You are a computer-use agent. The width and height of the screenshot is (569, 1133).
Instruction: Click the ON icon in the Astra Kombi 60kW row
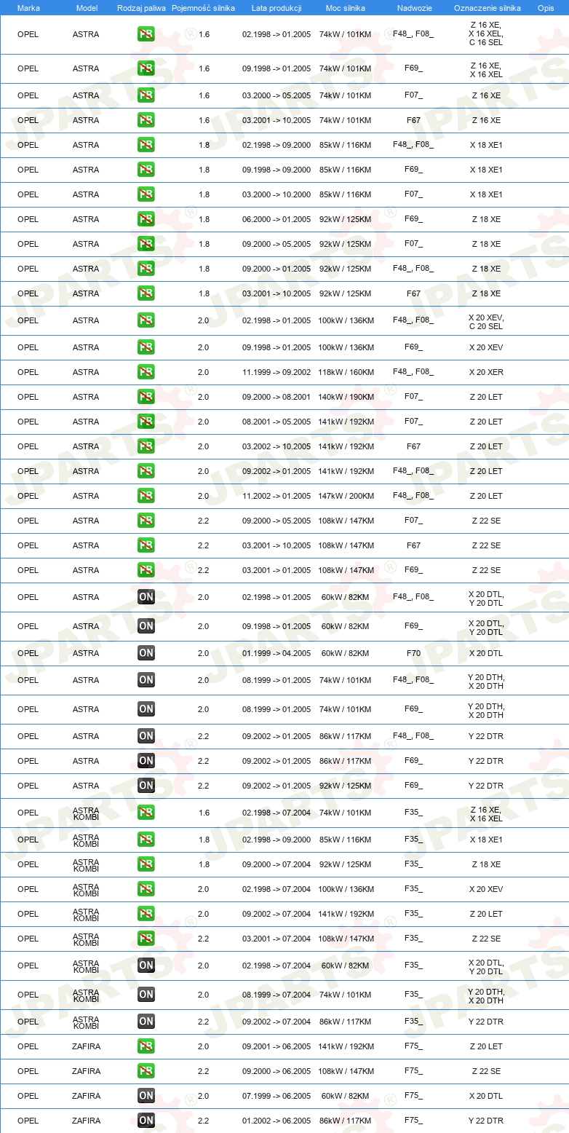click(x=146, y=966)
